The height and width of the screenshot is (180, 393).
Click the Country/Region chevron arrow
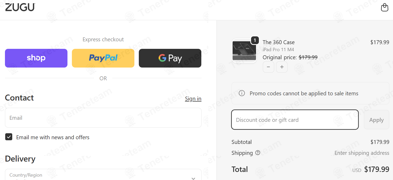pos(193,178)
